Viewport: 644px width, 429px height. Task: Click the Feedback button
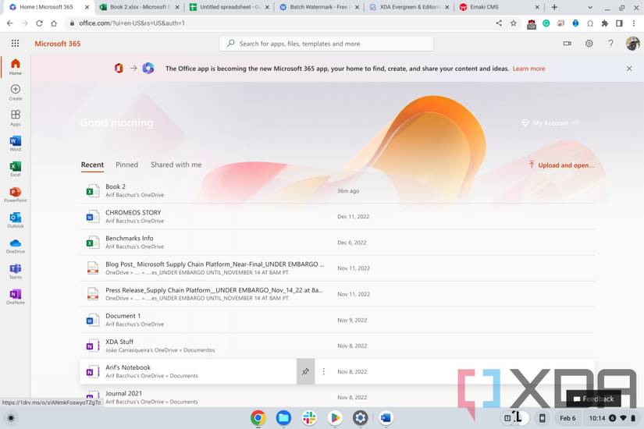[x=593, y=399]
